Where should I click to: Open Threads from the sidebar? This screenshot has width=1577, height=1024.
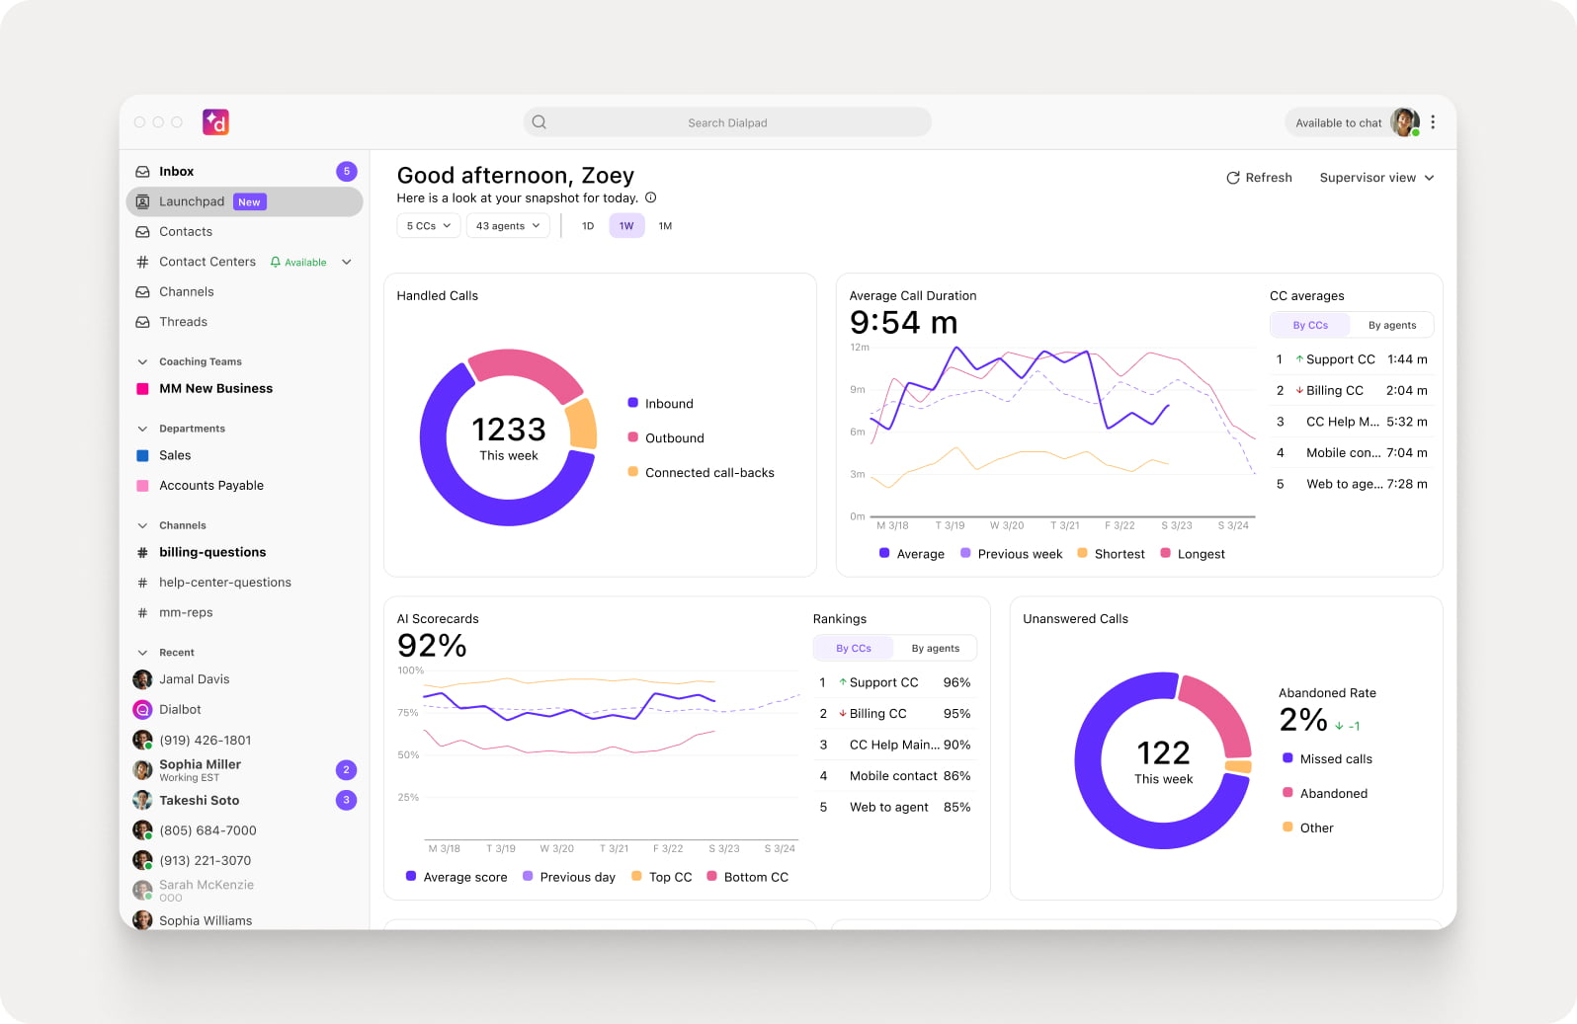[x=244, y=322]
